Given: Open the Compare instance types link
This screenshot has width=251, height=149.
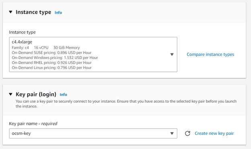Looking at the screenshot, I should coord(210,55).
